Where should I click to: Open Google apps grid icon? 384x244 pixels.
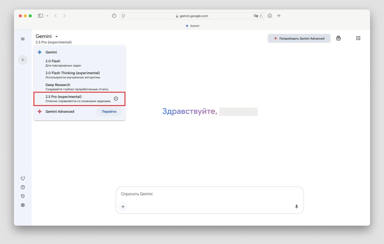pos(358,38)
